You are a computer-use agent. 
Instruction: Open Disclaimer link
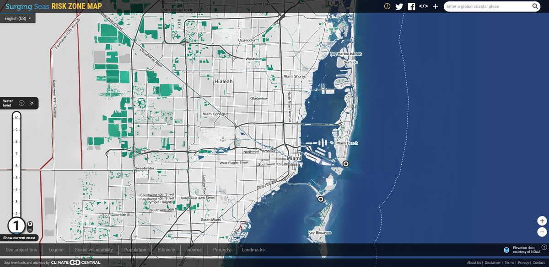(x=493, y=262)
